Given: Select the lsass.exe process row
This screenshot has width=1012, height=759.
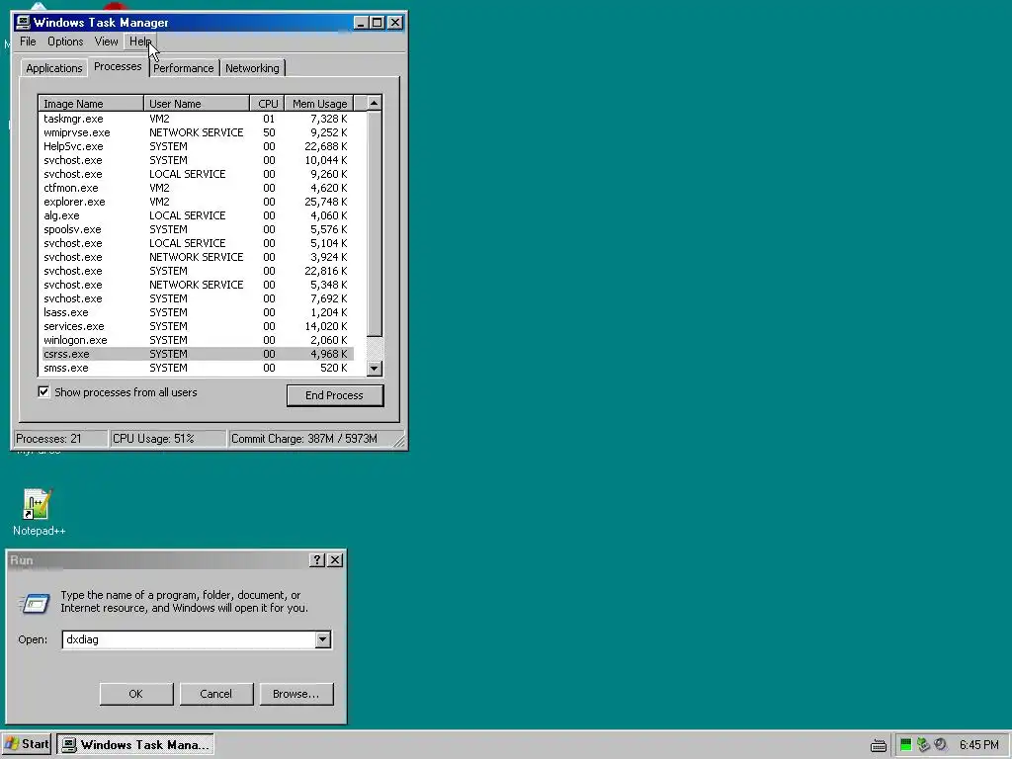Looking at the screenshot, I should click(x=197, y=312).
